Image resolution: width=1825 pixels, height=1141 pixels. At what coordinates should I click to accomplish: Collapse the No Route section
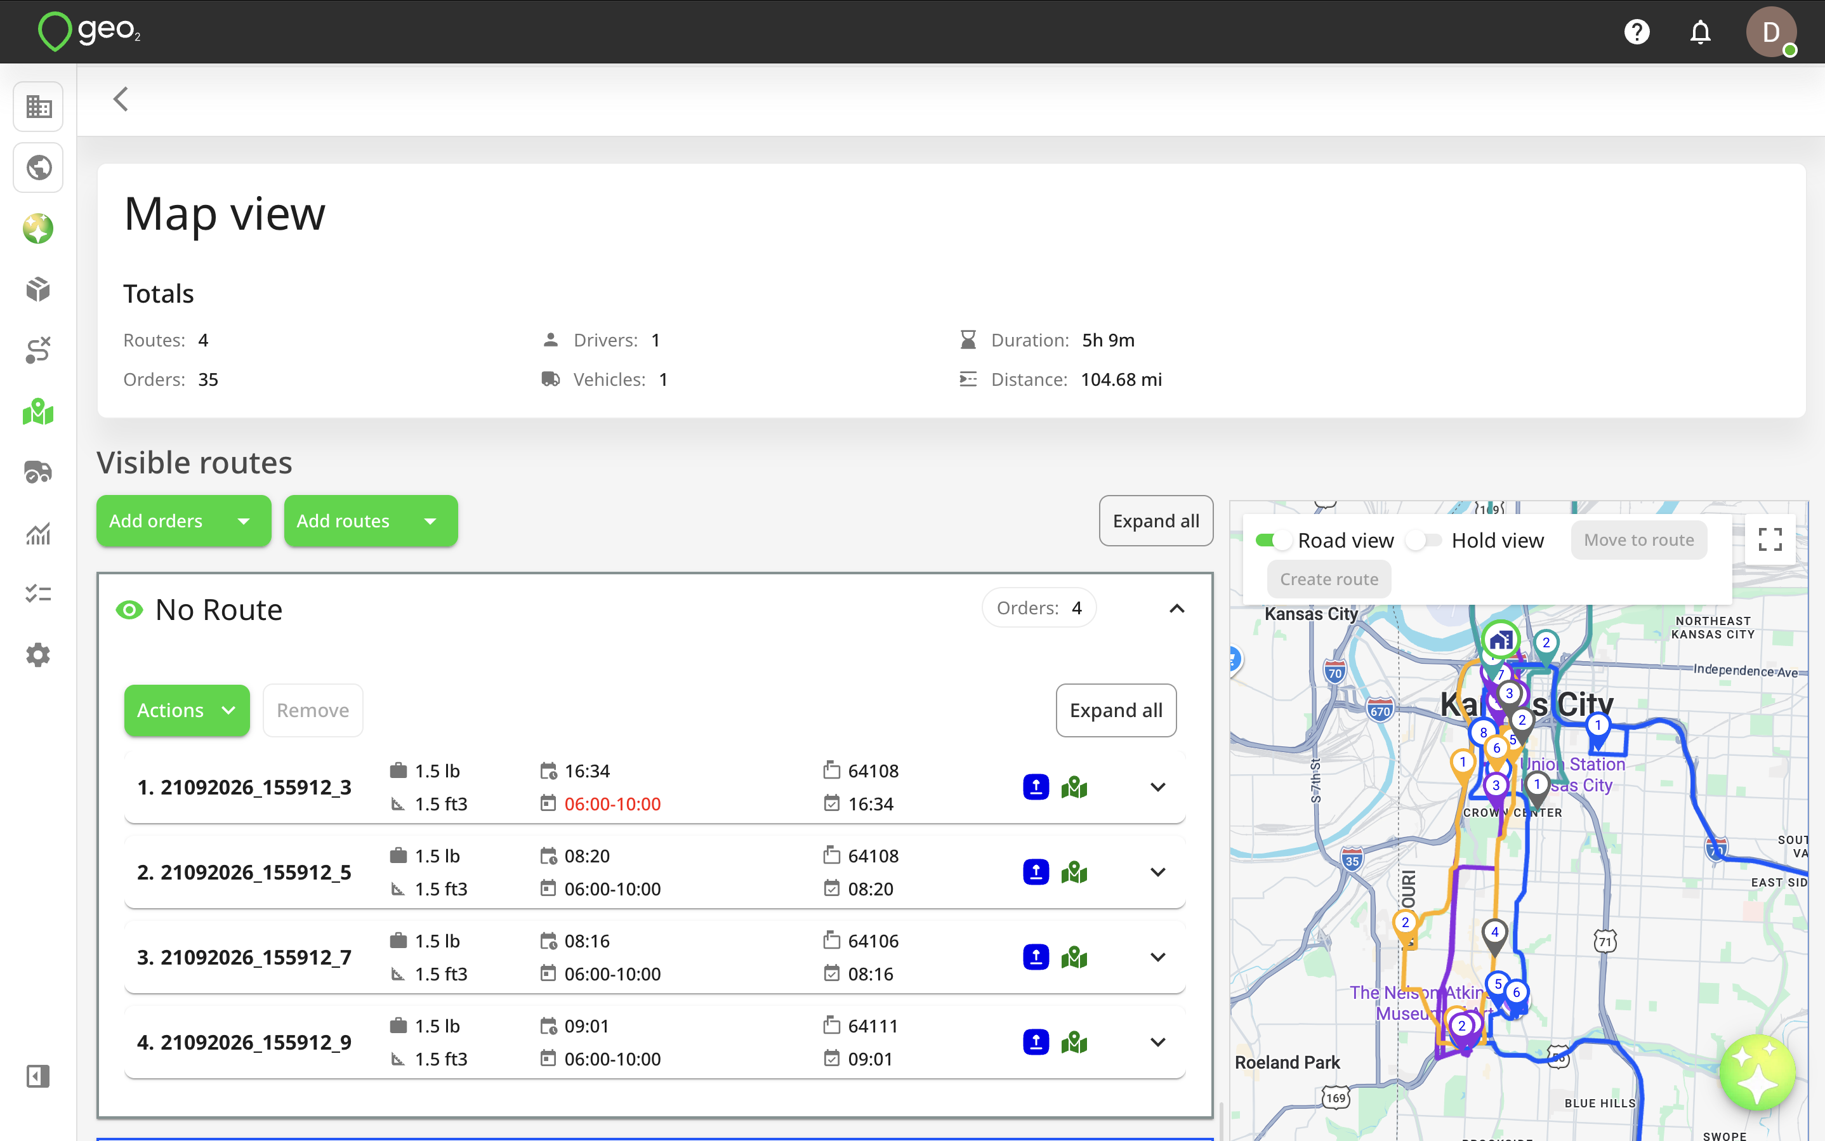coord(1177,608)
